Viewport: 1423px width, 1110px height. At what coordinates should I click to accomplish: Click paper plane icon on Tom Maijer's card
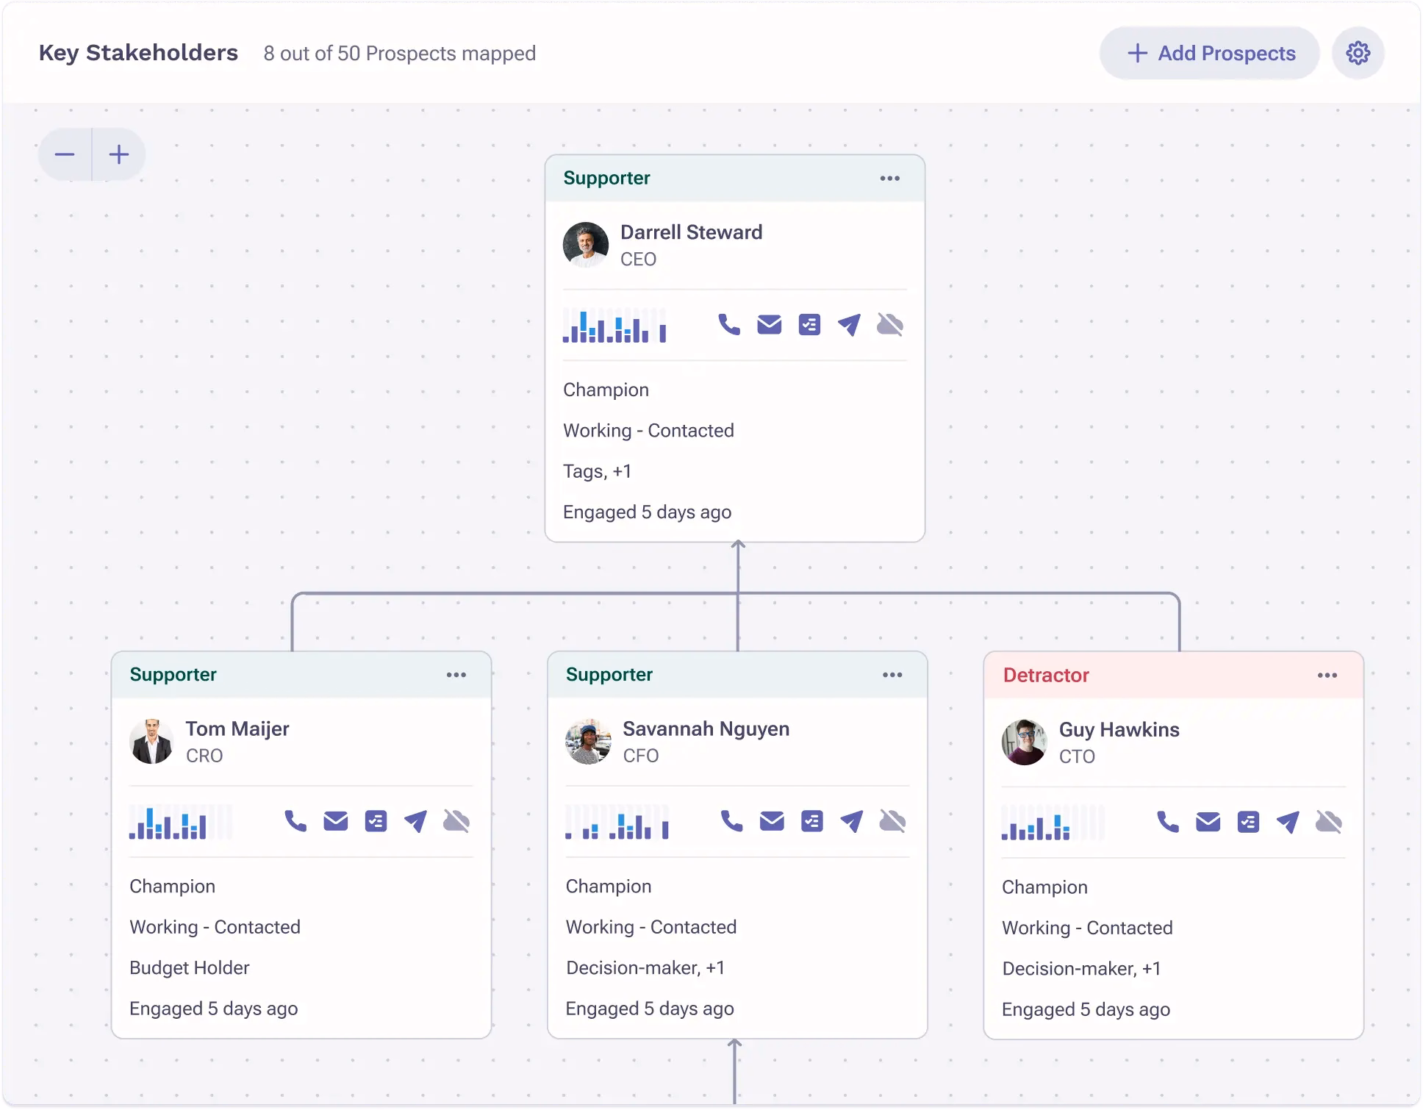pos(415,821)
